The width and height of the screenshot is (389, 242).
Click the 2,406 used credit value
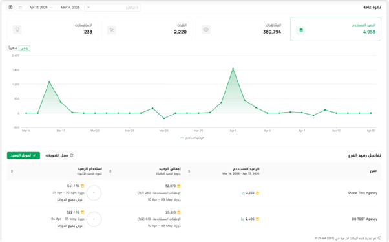[x=250, y=219]
